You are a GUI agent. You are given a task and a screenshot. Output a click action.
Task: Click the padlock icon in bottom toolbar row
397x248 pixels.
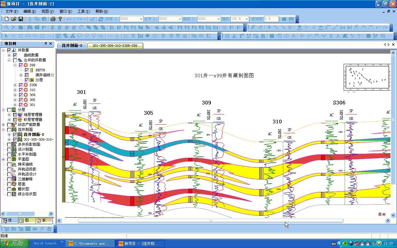49,229
